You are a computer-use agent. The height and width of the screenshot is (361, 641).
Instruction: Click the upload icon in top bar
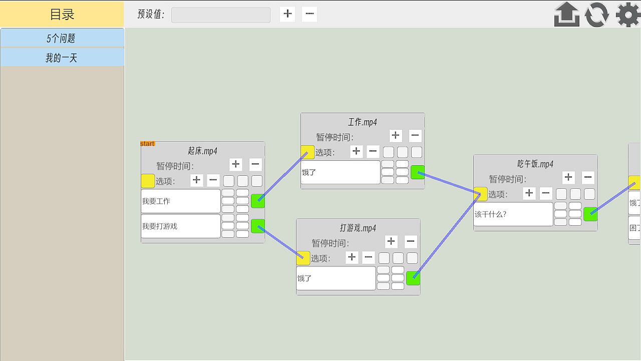tap(567, 14)
